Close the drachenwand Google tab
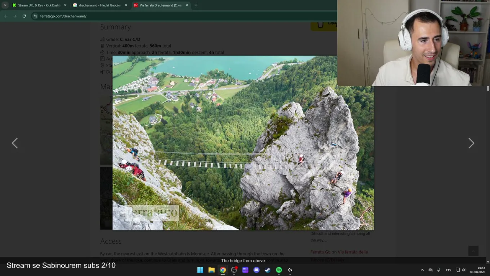The height and width of the screenshot is (276, 490). (x=126, y=5)
